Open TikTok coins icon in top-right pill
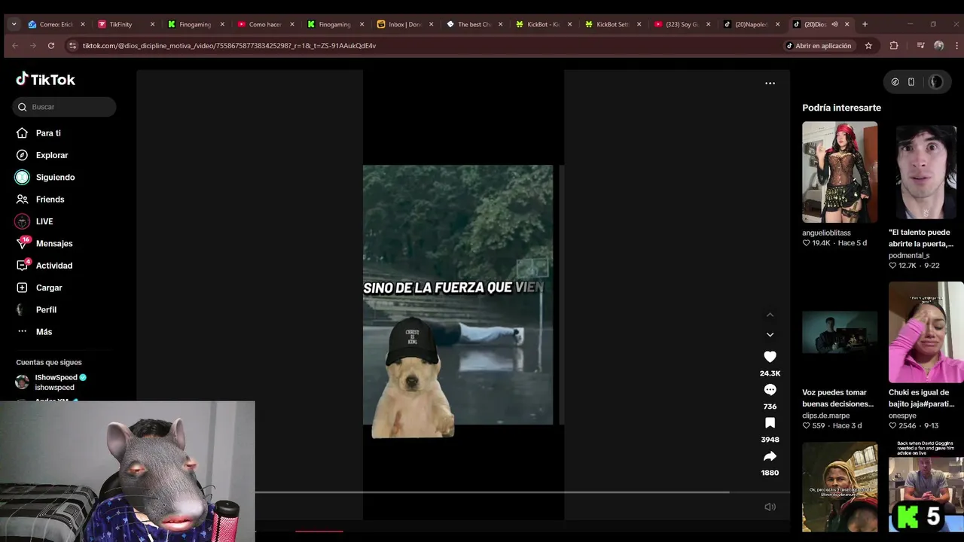Viewport: 964px width, 542px height. coord(895,82)
